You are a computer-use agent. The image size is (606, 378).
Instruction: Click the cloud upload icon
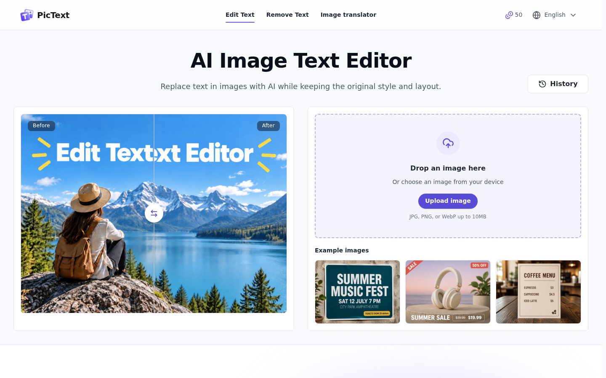448,143
